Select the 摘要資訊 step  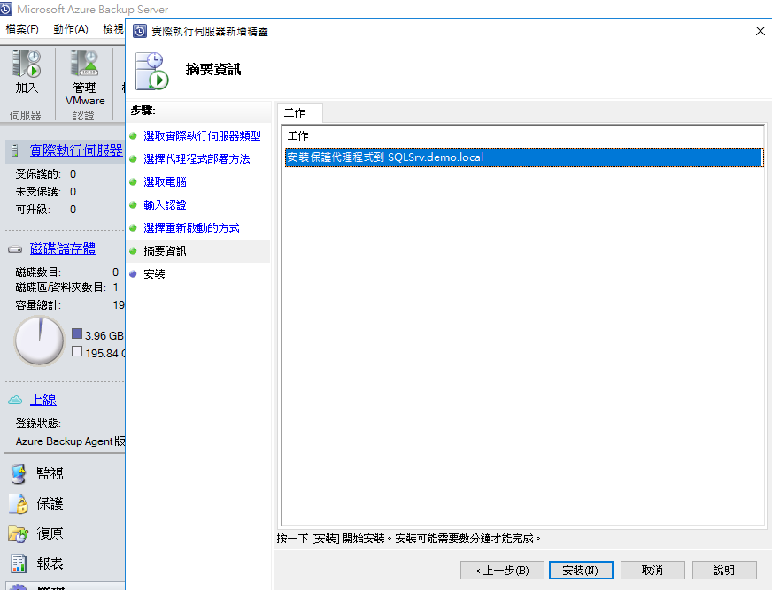(x=198, y=251)
